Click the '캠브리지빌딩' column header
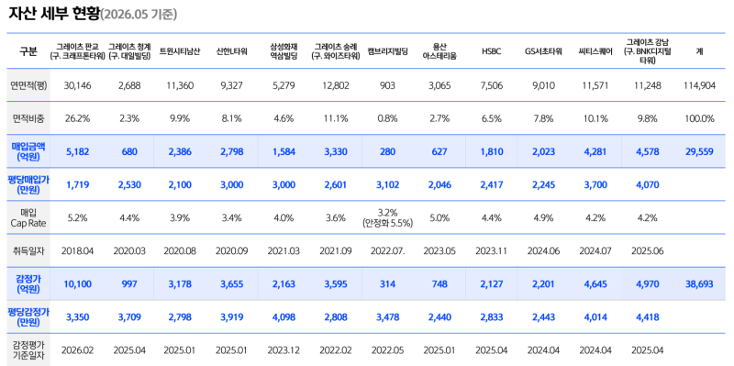The image size is (734, 366). coord(387,51)
